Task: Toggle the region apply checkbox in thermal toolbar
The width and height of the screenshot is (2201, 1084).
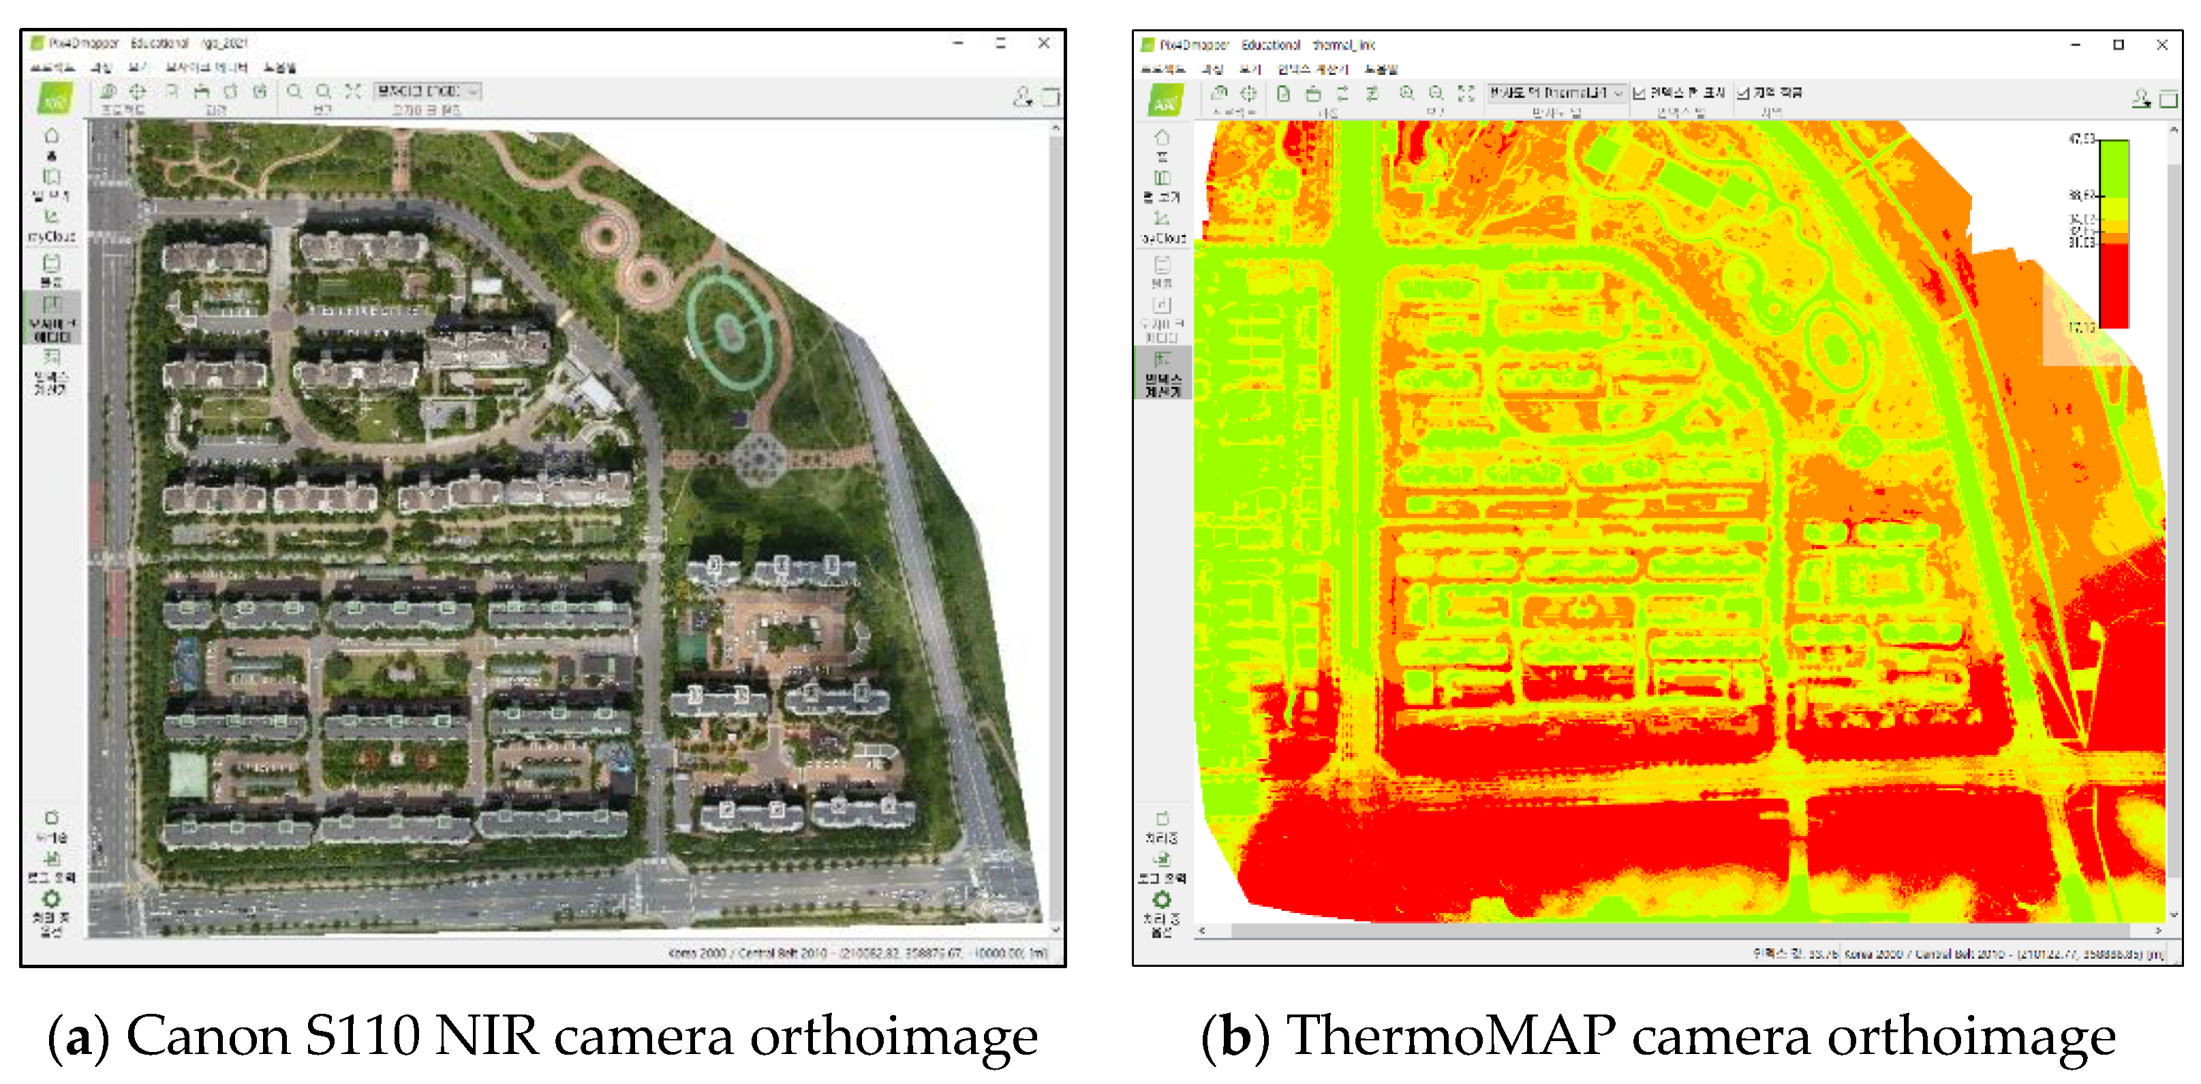Action: tap(1743, 93)
